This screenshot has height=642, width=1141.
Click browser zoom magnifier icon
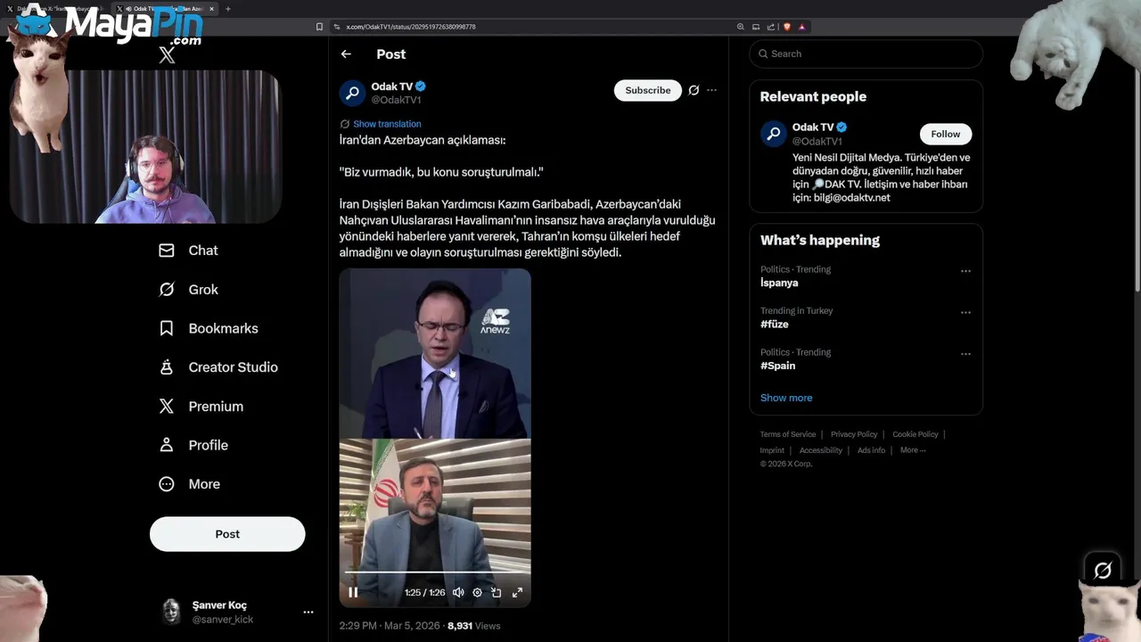[x=741, y=27]
